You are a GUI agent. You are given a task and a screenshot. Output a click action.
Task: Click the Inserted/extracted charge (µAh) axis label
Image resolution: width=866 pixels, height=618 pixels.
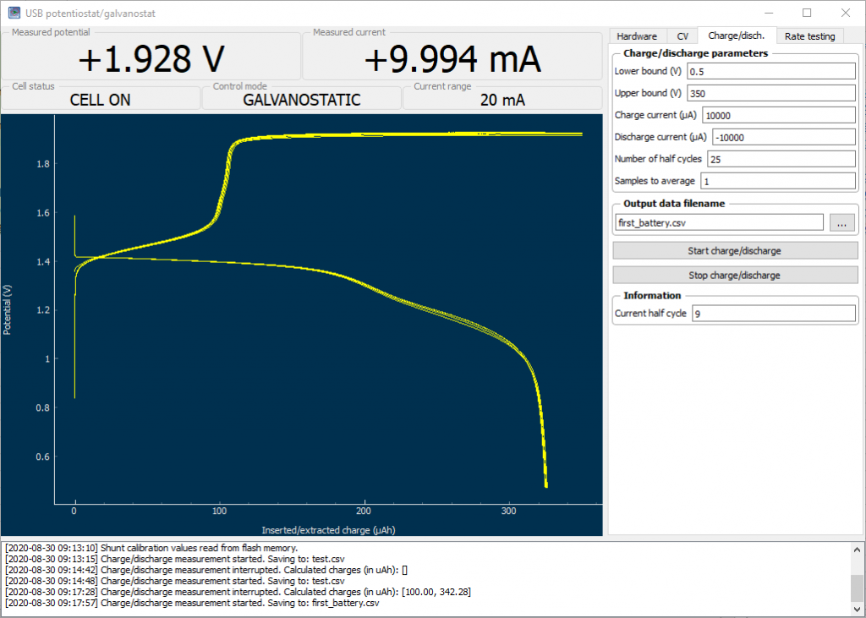tap(328, 530)
